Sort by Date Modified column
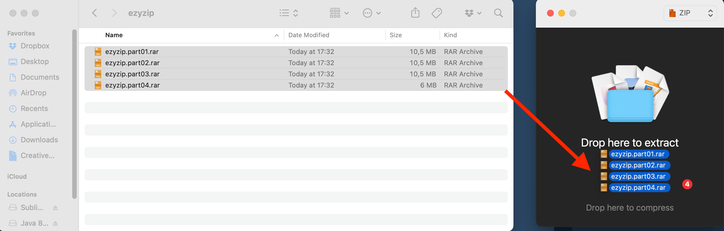Viewport: 724px width, 231px height. (309, 35)
